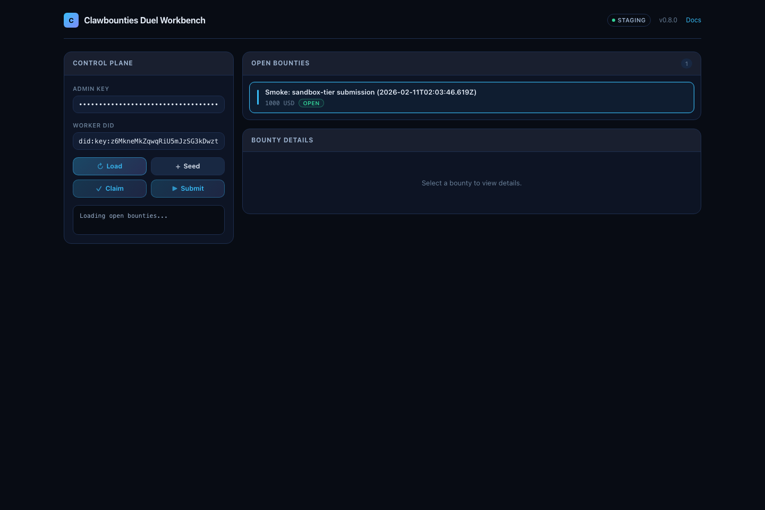
Task: Select the Smoke sandbox-tier submission bounty title
Action: tap(370, 92)
